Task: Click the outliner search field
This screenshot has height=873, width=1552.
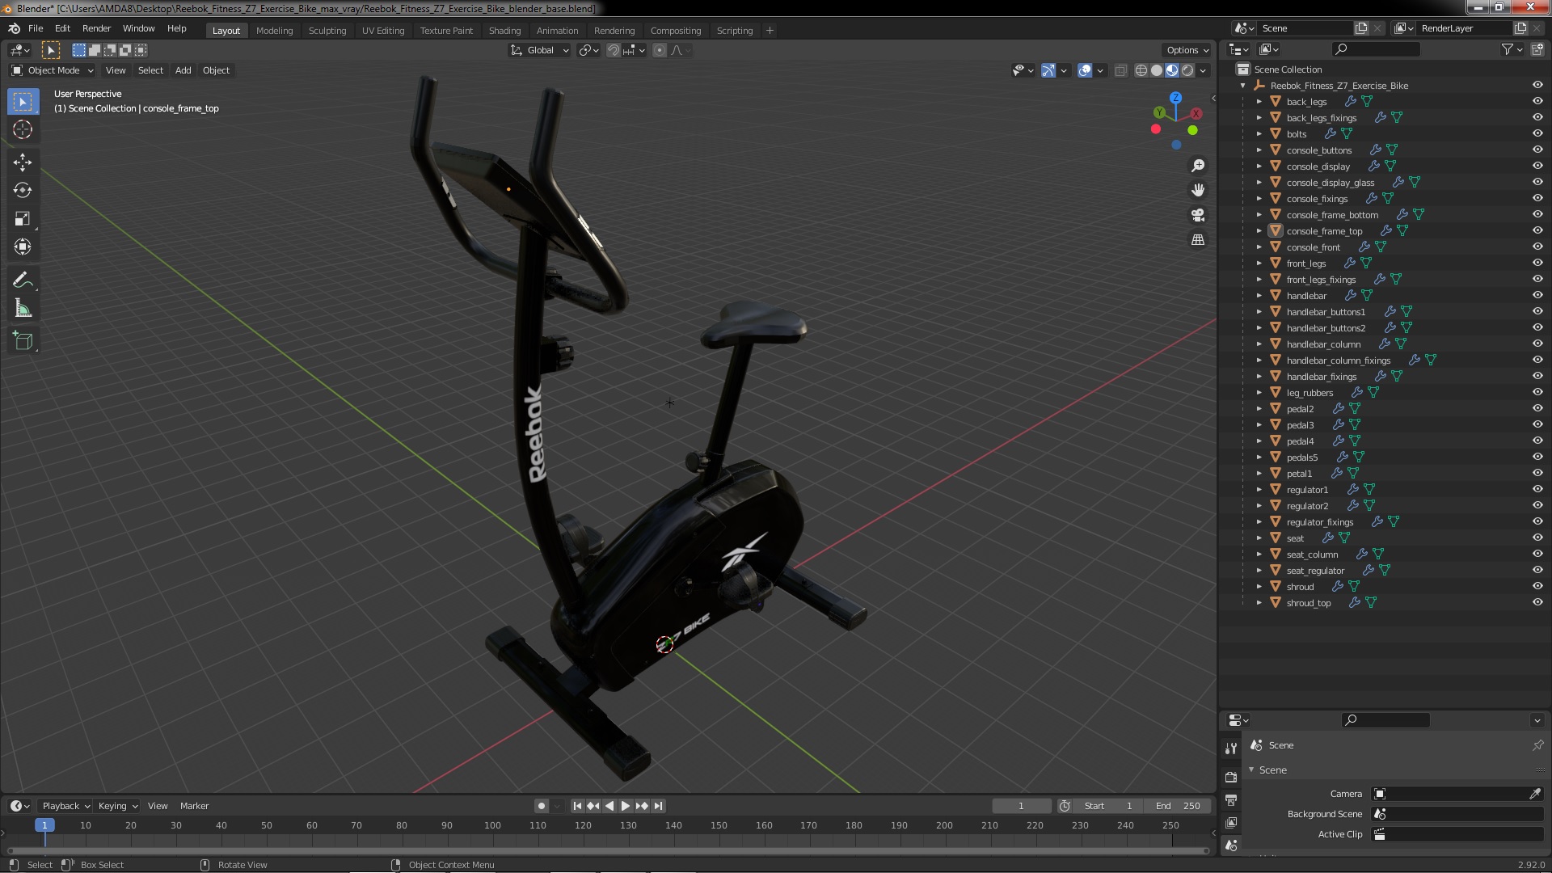Action: click(1375, 49)
